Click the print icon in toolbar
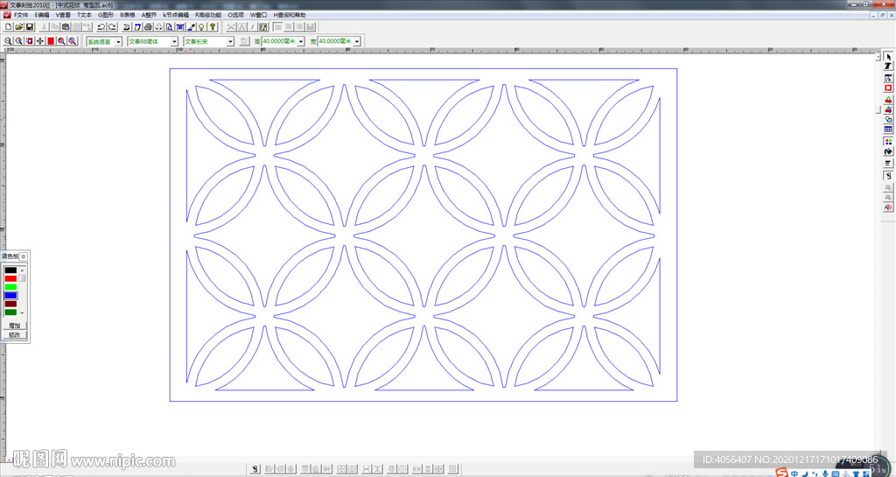 [148, 27]
